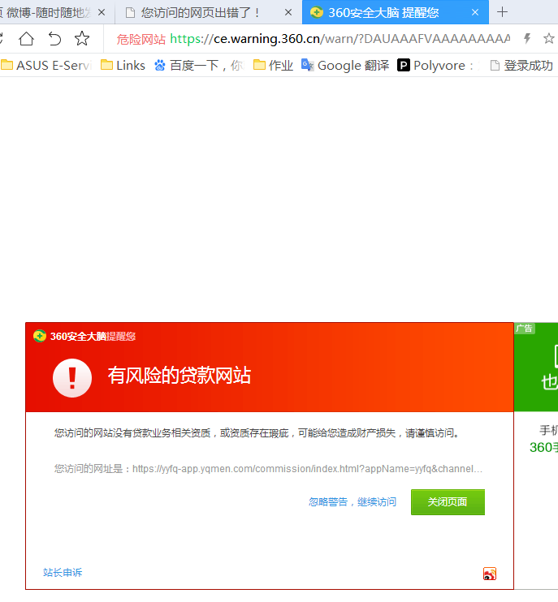The image size is (558, 602).
Task: Open a new tab with the plus button
Action: pos(502,12)
